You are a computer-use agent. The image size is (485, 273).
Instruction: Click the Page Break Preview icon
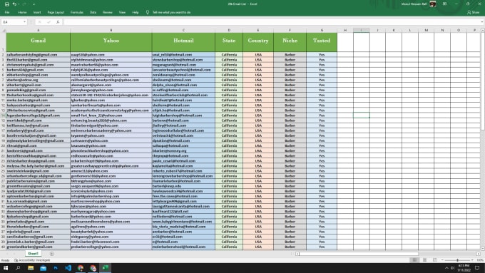pyautogui.click(x=435, y=260)
